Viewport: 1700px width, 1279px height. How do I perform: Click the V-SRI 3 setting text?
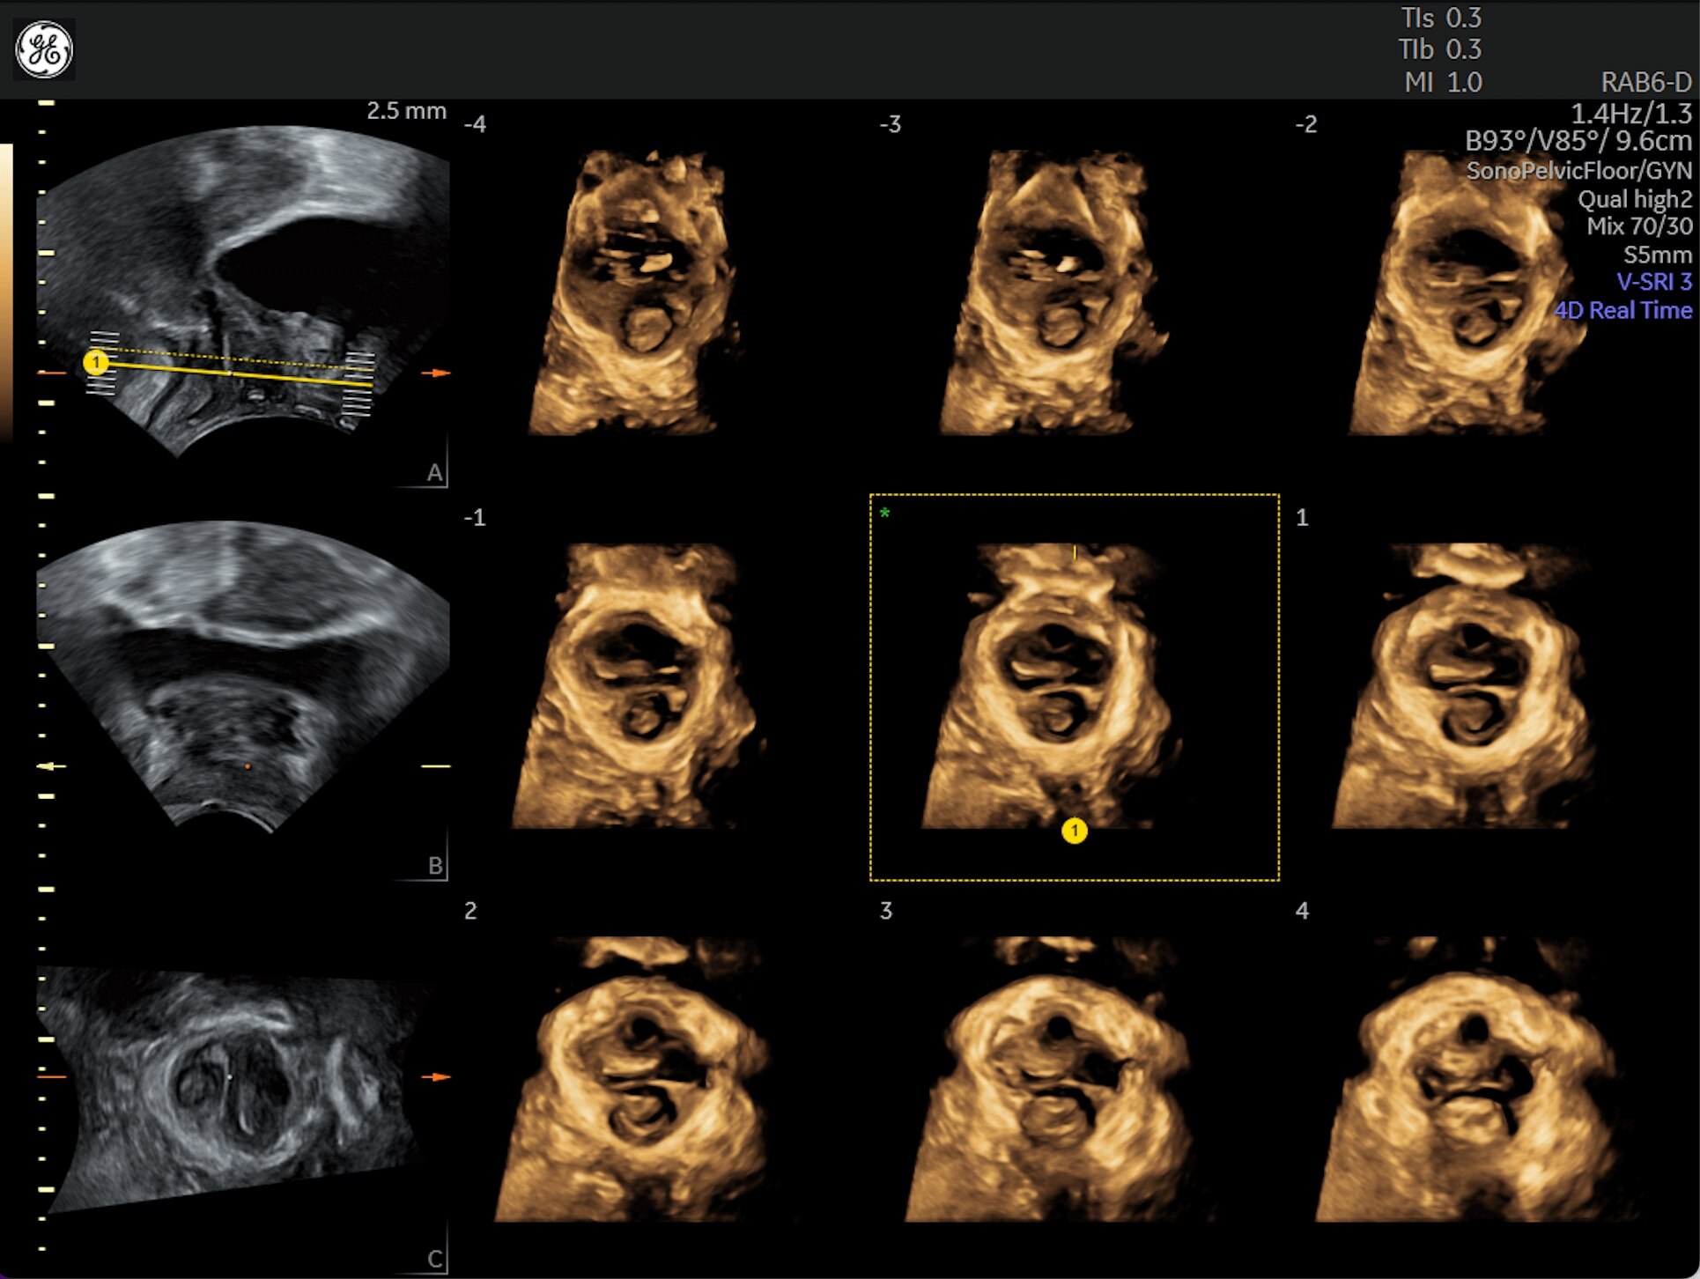pos(1653,282)
